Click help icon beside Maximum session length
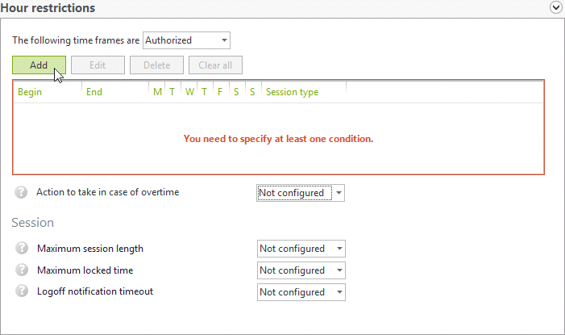Viewport: 565px width, 335px height. coord(21,249)
